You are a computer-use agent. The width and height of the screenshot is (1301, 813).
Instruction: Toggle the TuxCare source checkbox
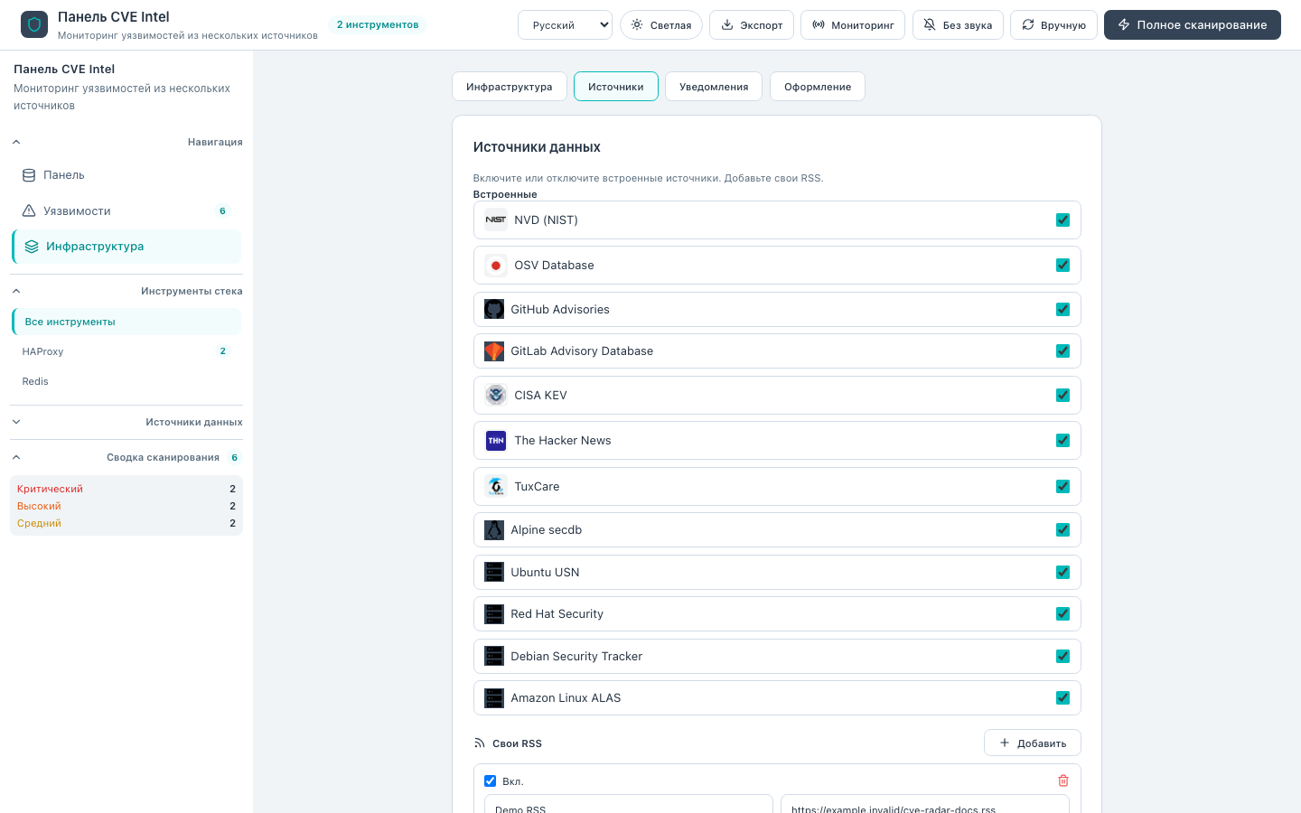pos(1062,487)
